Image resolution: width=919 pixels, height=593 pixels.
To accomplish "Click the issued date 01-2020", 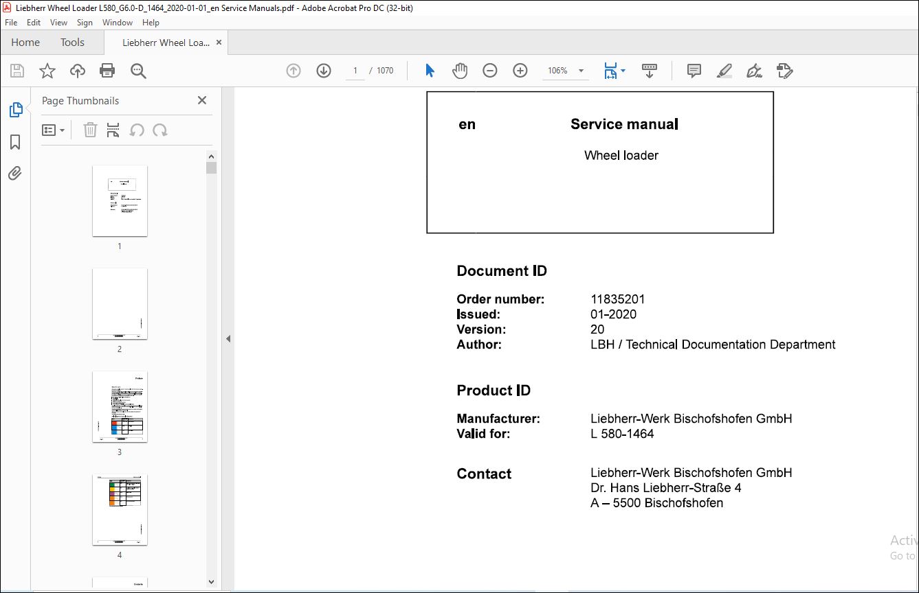I will (x=613, y=314).
